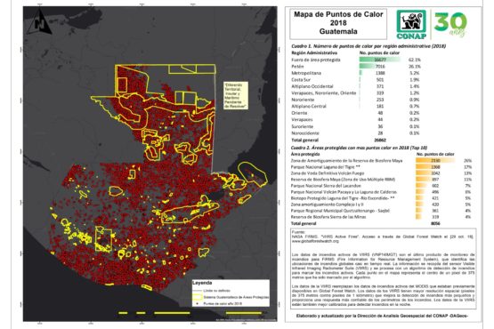Image resolution: width=494 pixels, height=329 pixels.
Task: Click the square protected area outline in southwest
Action: (x=103, y=240)
